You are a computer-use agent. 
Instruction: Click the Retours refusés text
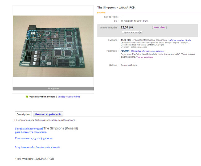(129, 65)
